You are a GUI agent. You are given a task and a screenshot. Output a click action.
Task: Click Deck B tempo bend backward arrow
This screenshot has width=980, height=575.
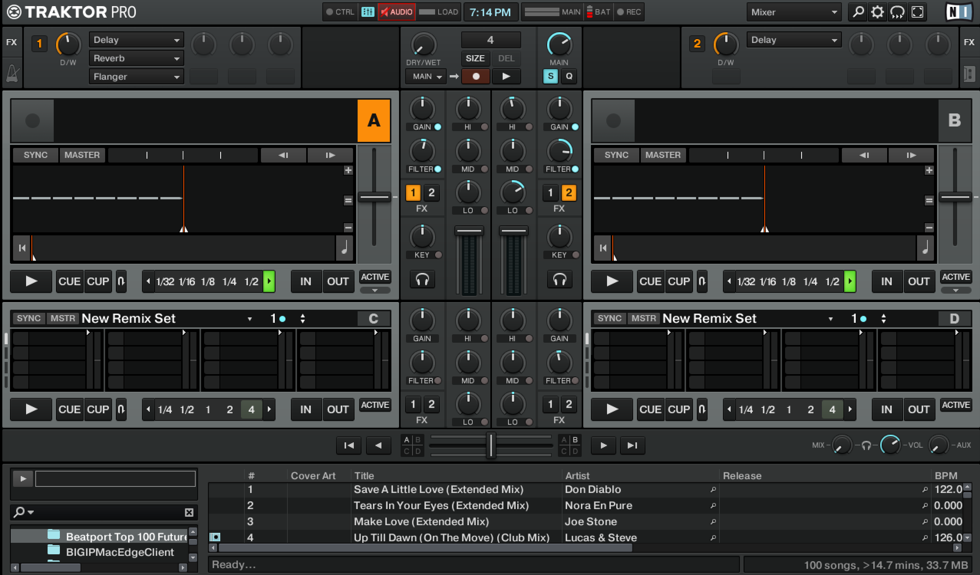click(864, 155)
